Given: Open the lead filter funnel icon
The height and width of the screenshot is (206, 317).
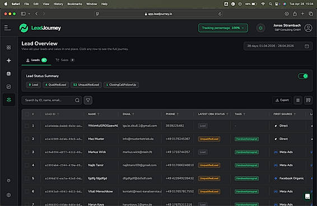Looking at the screenshot, I should tap(88, 100).
